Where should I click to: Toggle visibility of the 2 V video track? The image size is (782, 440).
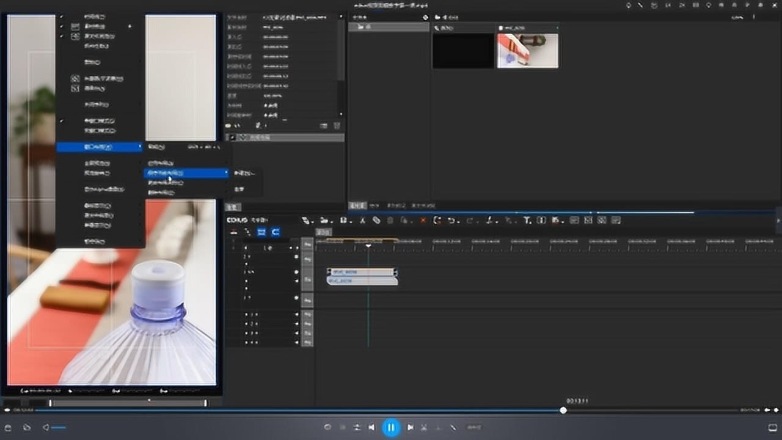(296, 256)
